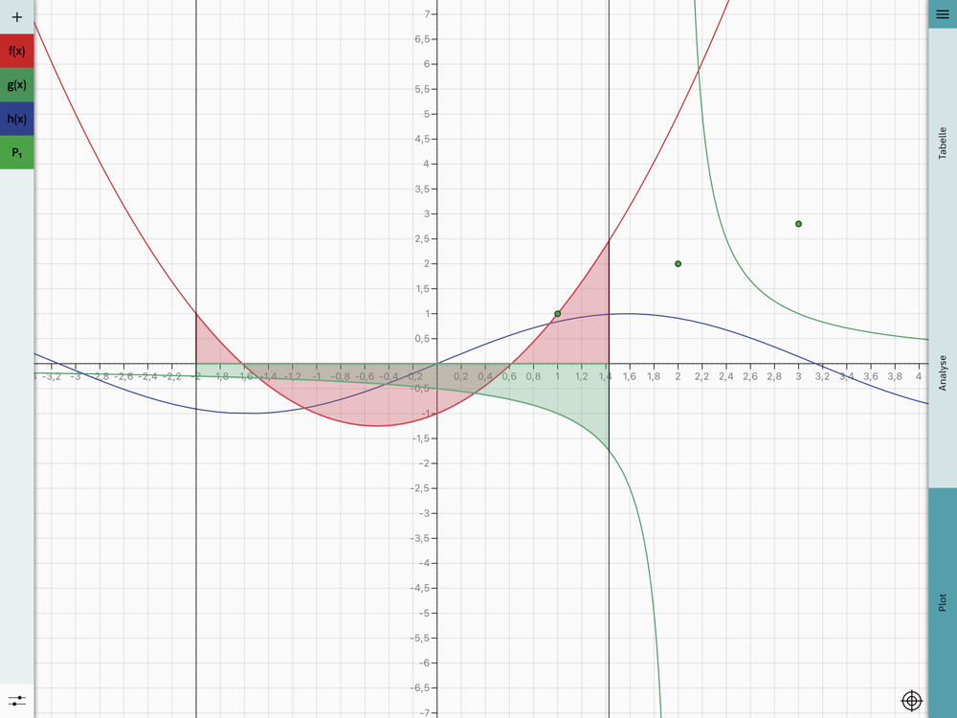This screenshot has width=957, height=718.
Task: Open the slider settings icon
Action: pyautogui.click(x=16, y=701)
